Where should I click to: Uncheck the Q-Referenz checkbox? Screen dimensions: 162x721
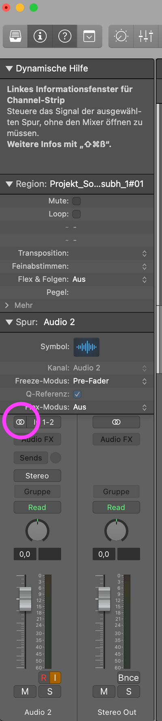[77, 394]
